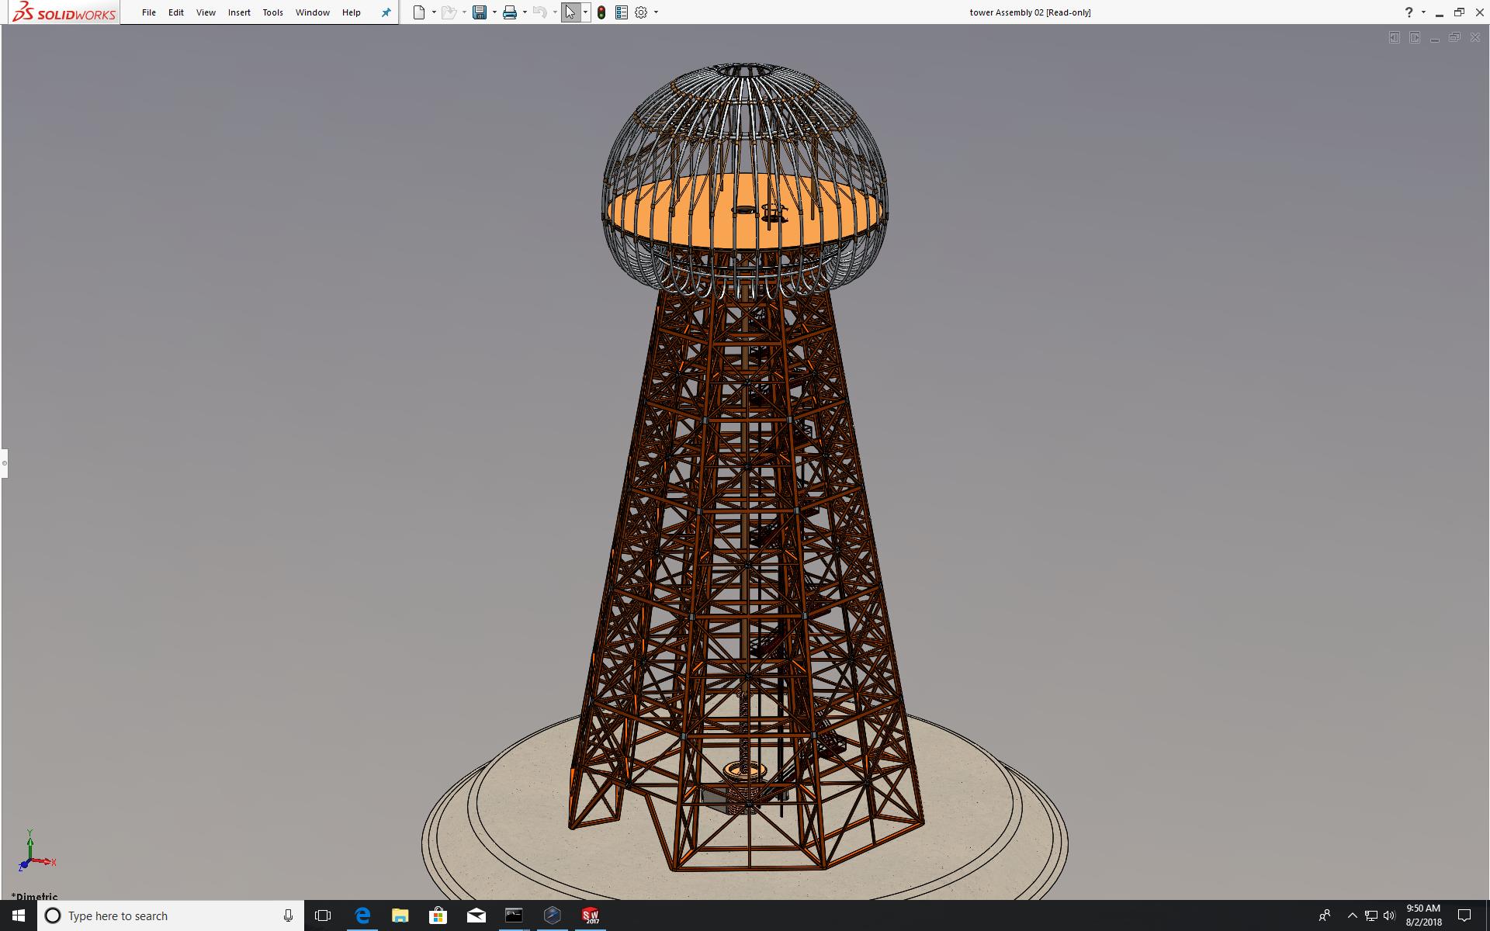Toggle the menu bar pin
This screenshot has height=931, width=1490.
(386, 12)
